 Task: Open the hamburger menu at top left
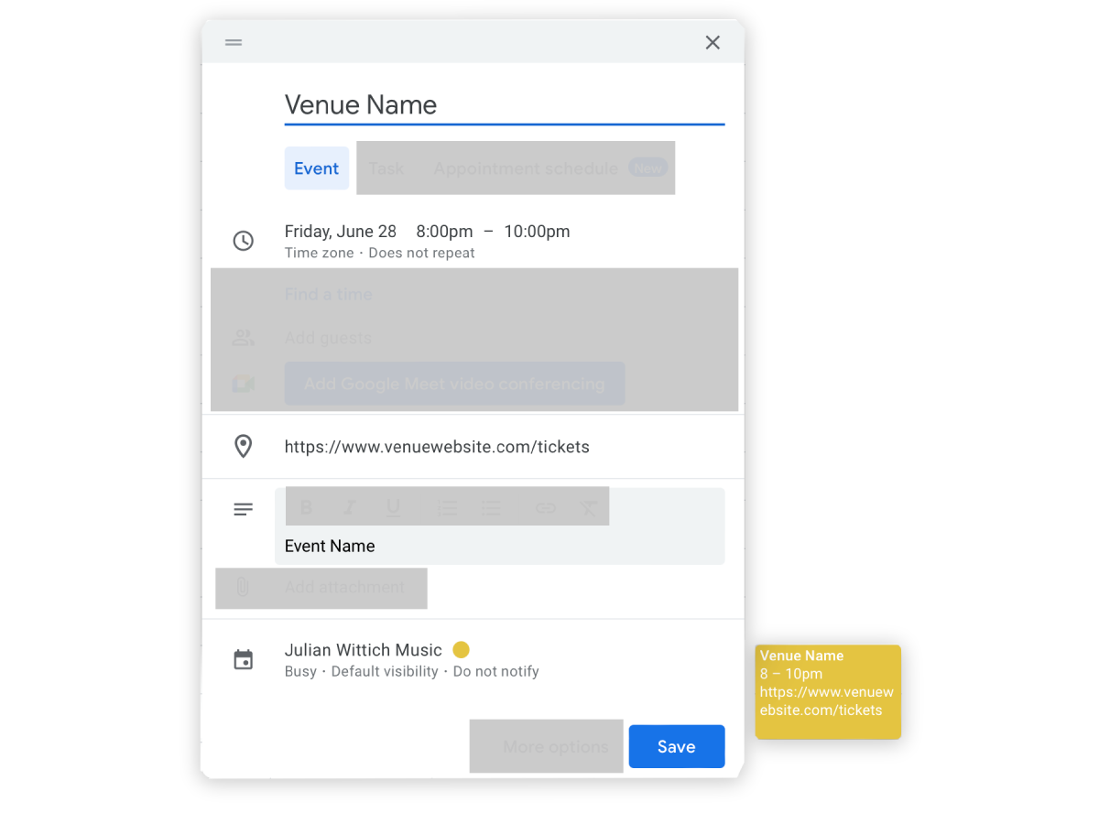pos(233,42)
